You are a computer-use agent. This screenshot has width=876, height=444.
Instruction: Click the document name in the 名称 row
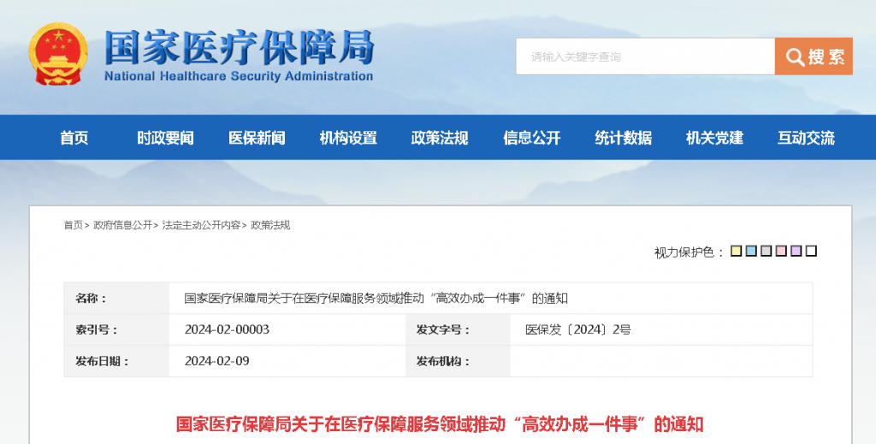click(376, 299)
